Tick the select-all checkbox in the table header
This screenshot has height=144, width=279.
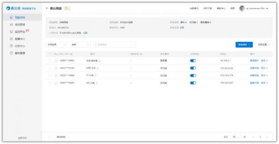click(x=50, y=54)
